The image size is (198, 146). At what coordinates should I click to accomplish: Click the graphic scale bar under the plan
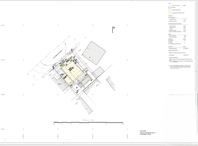click(x=88, y=122)
